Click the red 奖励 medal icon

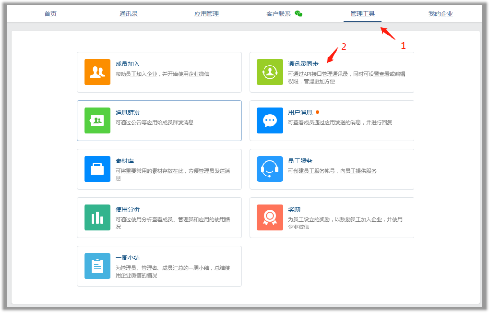[x=270, y=217]
